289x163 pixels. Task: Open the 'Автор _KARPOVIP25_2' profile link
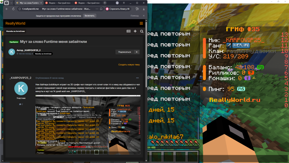click(x=29, y=50)
